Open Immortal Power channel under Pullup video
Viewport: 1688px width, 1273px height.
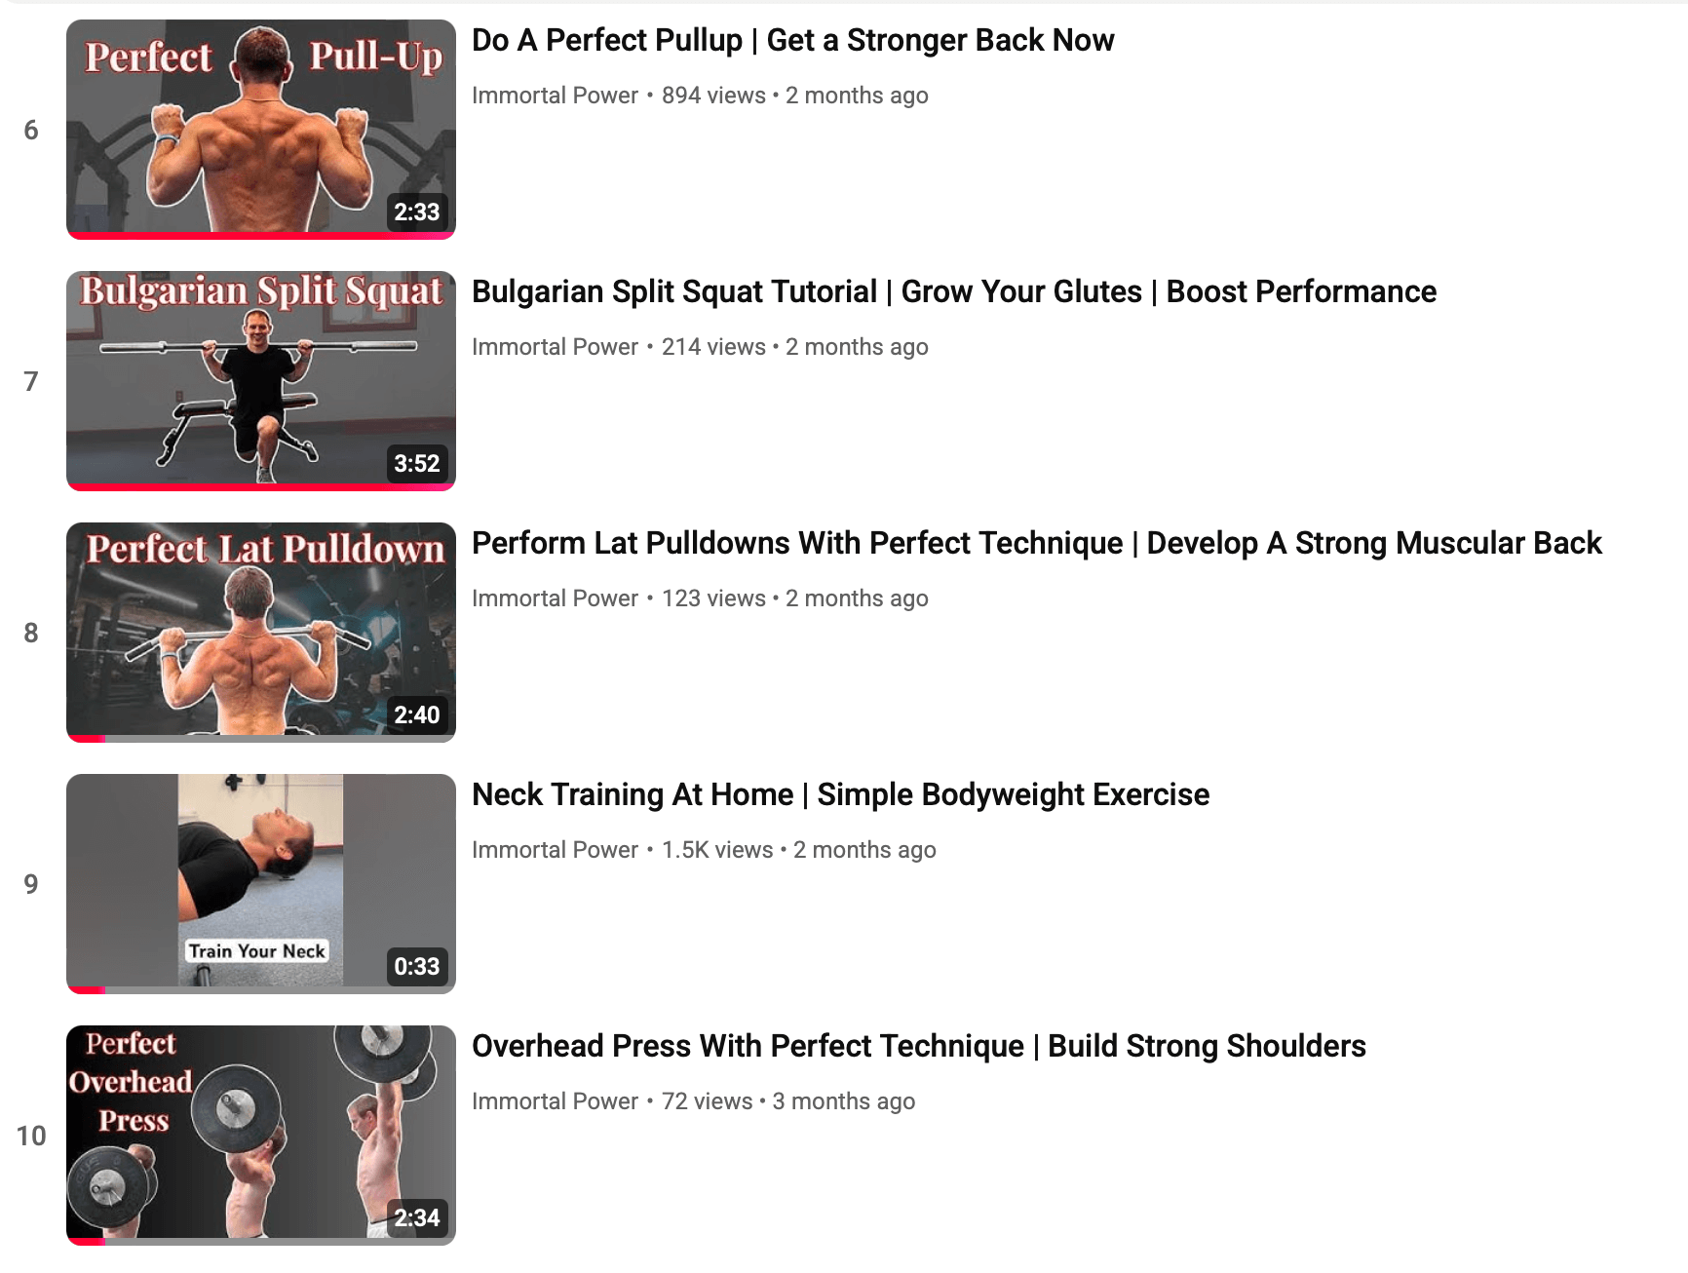pos(555,96)
